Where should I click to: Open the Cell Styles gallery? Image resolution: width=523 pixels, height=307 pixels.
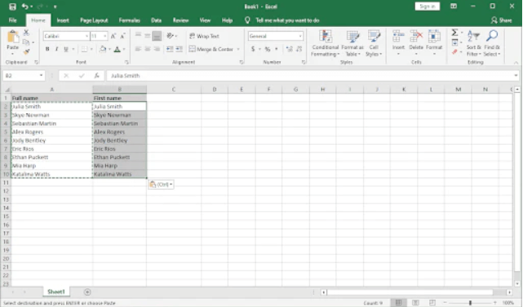pyautogui.click(x=374, y=43)
